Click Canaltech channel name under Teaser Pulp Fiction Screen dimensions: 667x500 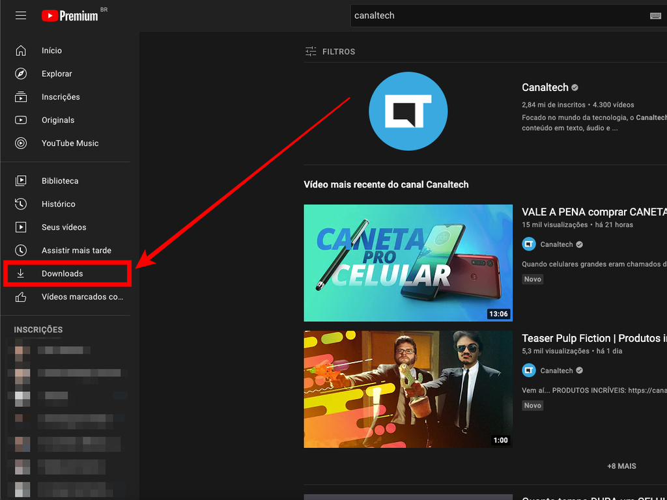tap(556, 370)
